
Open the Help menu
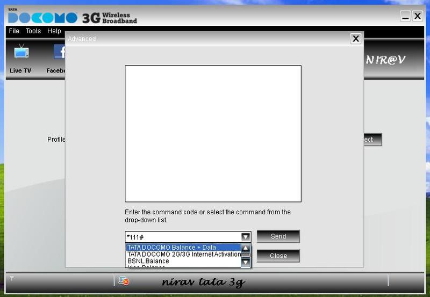pos(54,31)
